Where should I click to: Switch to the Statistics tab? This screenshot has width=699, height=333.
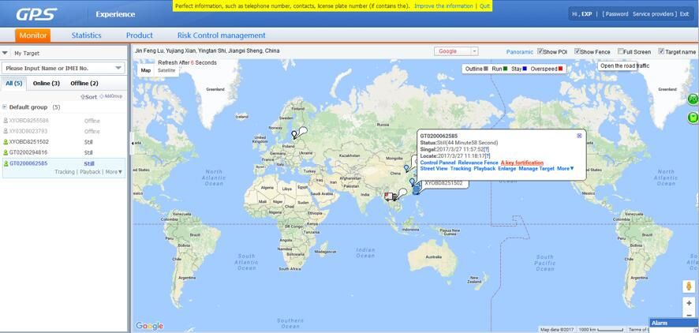click(86, 36)
